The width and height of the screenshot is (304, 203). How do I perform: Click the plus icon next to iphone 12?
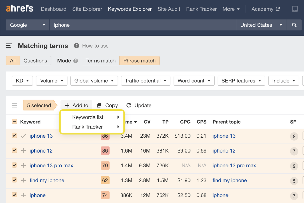point(23,150)
